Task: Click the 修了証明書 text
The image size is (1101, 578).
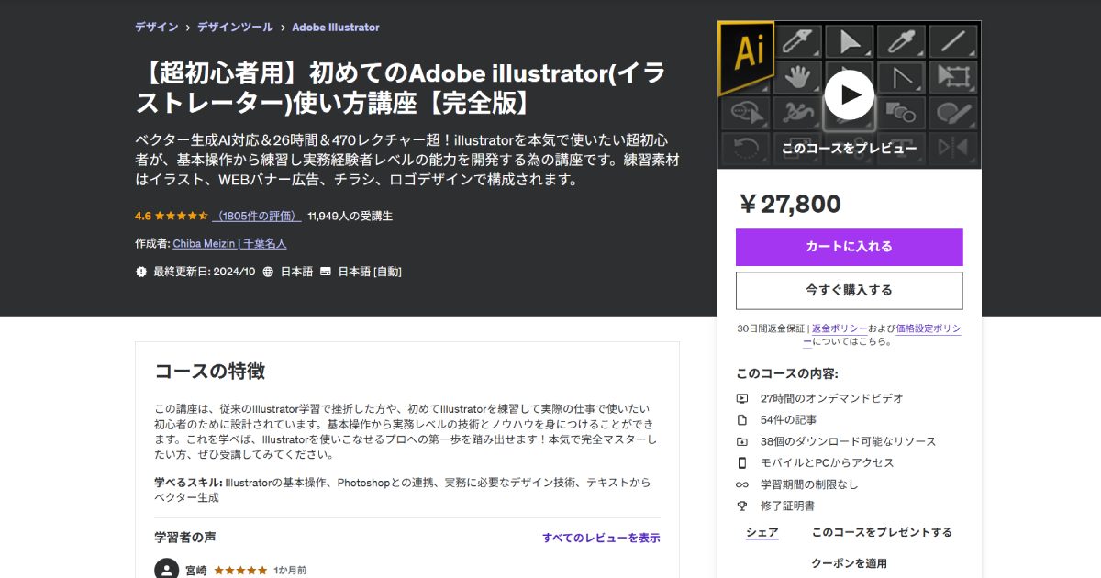Action: click(x=787, y=506)
